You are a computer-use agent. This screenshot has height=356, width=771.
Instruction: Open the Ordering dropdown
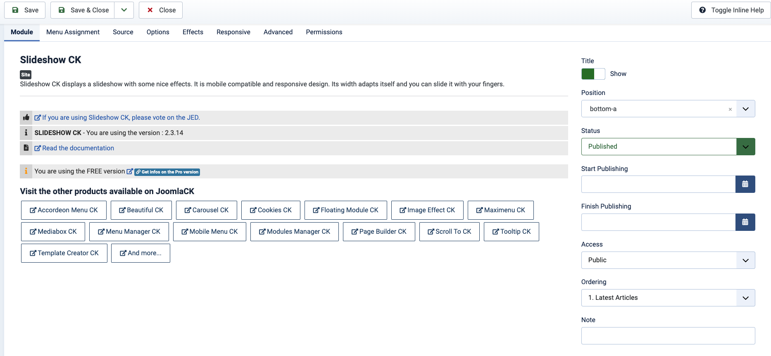(668, 298)
